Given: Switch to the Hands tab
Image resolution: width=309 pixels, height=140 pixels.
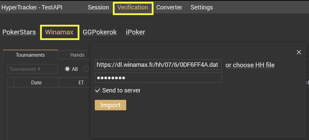Looking at the screenshot, I should 78,55.
